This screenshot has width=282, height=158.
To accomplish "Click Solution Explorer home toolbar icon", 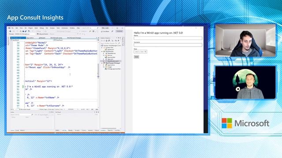I will (107, 41).
